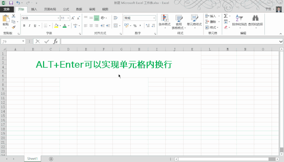
Task: Open the Name Box dropdown arrow
Action: pos(23,41)
